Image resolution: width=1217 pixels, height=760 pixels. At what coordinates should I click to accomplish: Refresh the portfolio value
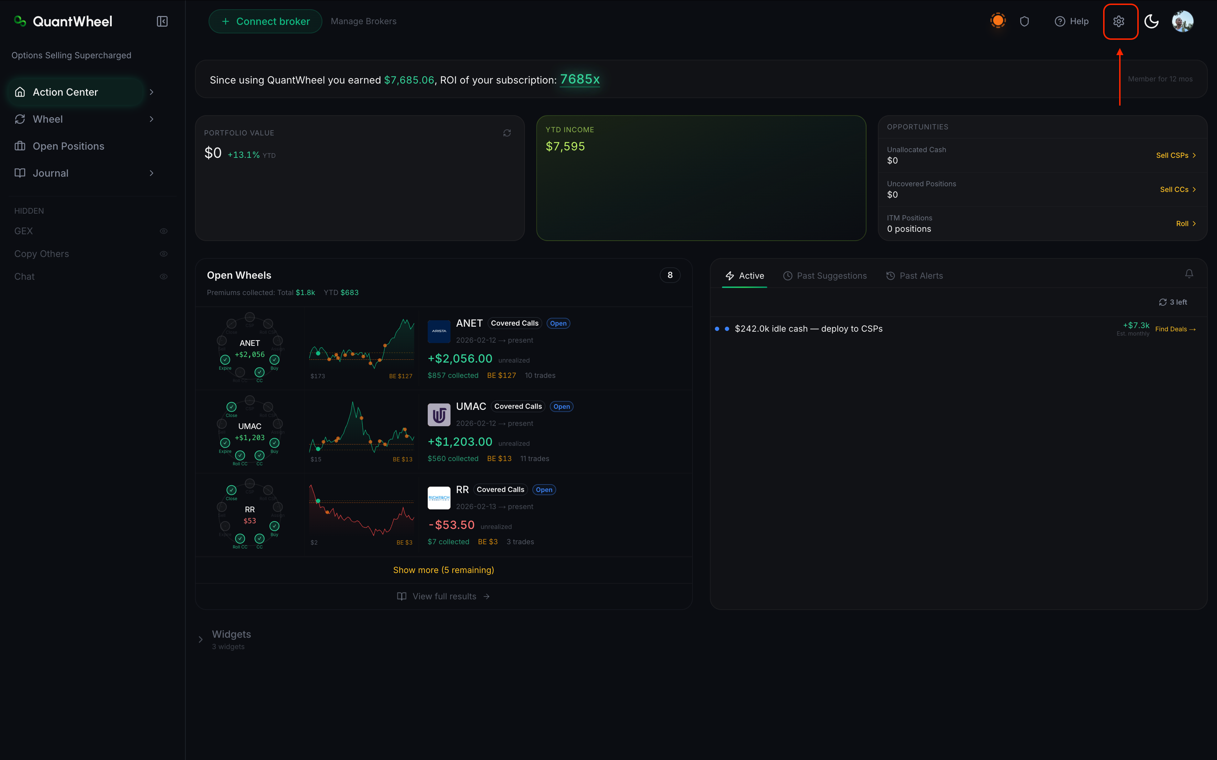(507, 133)
